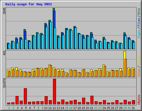The height and width of the screenshot is (111, 142).
Task: Click day 18 on the x-axis
Action: pyautogui.click(x=79, y=108)
